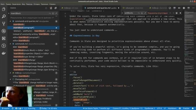Click the synchronize changes icon in status bar
This screenshot has width=196, height=110.
[x=13, y=108]
